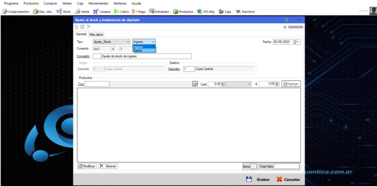Open Transferir from the toolbar
The width and height of the screenshot is (377, 186).
point(245,12)
